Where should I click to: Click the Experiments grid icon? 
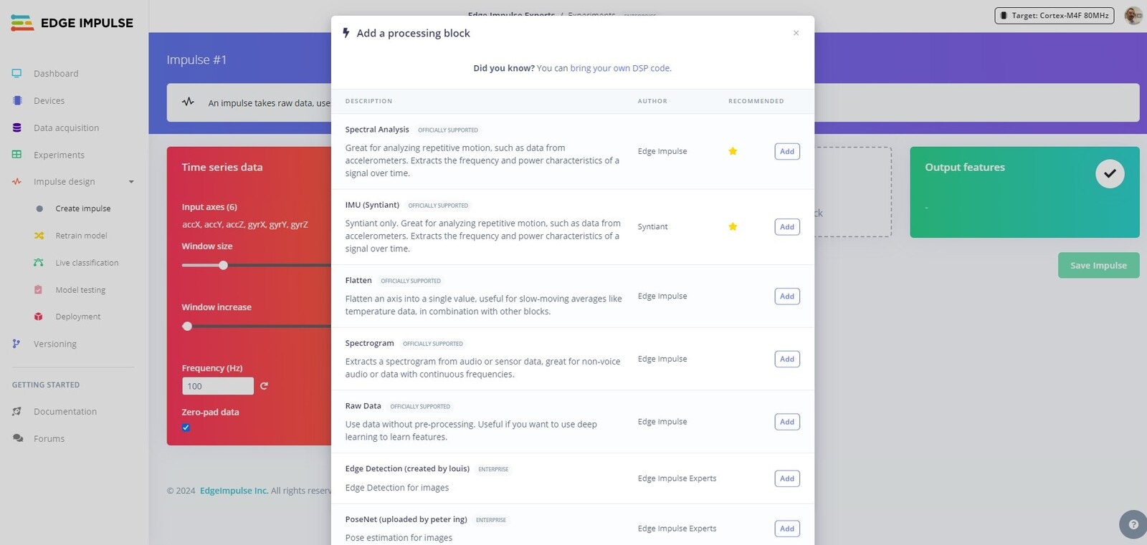(16, 155)
